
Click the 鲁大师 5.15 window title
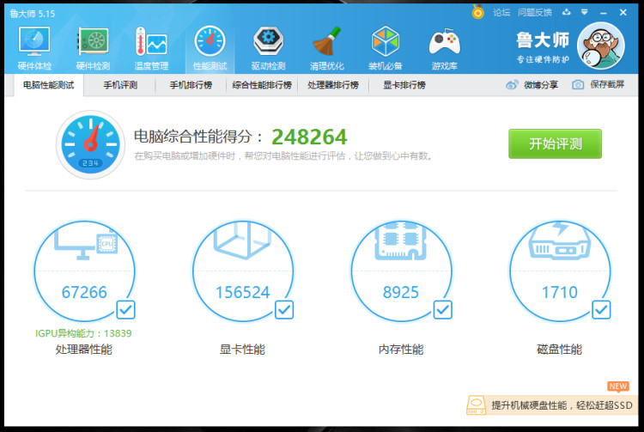tap(32, 14)
